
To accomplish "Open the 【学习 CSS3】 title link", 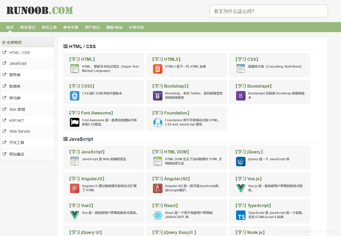I will (x=82, y=86).
